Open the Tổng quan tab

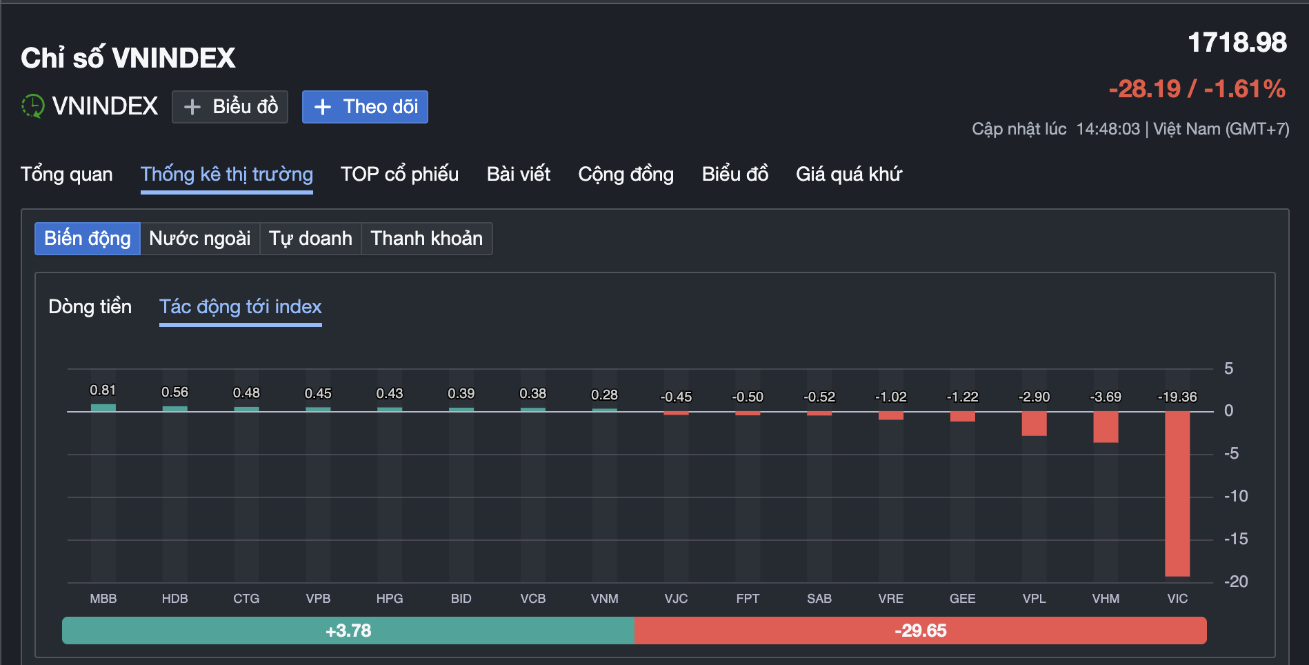(67, 175)
